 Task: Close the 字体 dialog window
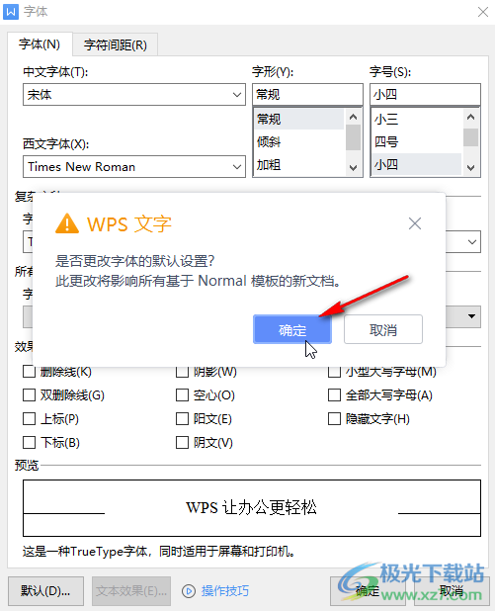click(483, 12)
